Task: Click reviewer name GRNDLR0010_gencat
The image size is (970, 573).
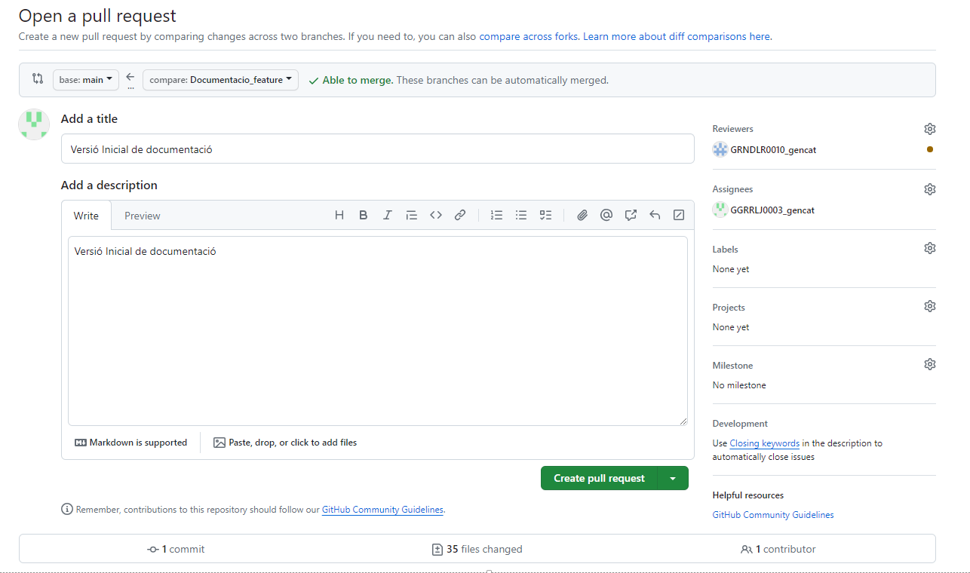Action: click(x=773, y=149)
